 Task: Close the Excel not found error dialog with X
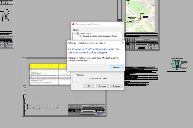click(123, 42)
